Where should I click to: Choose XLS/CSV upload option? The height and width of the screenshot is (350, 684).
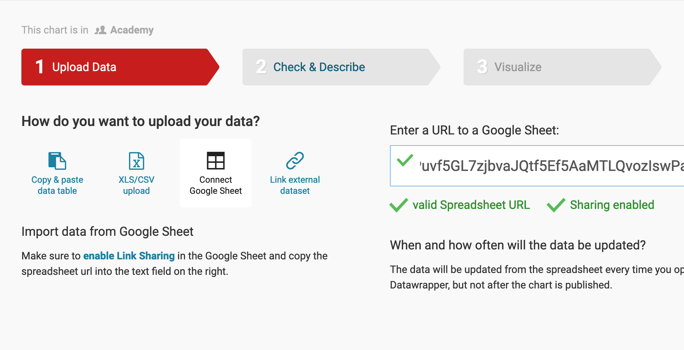[x=136, y=185]
